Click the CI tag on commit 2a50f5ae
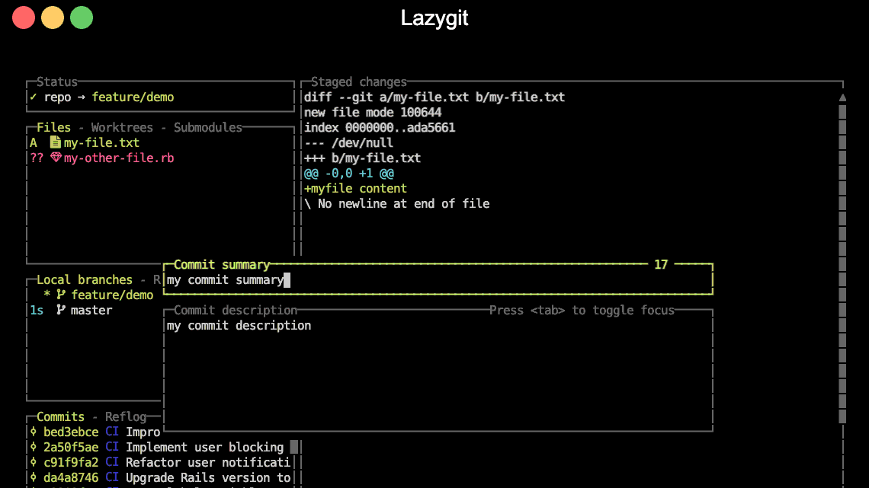The image size is (869, 488). pyautogui.click(x=112, y=447)
